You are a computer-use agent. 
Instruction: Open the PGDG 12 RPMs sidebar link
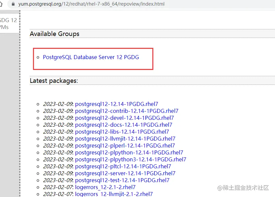click(8, 23)
